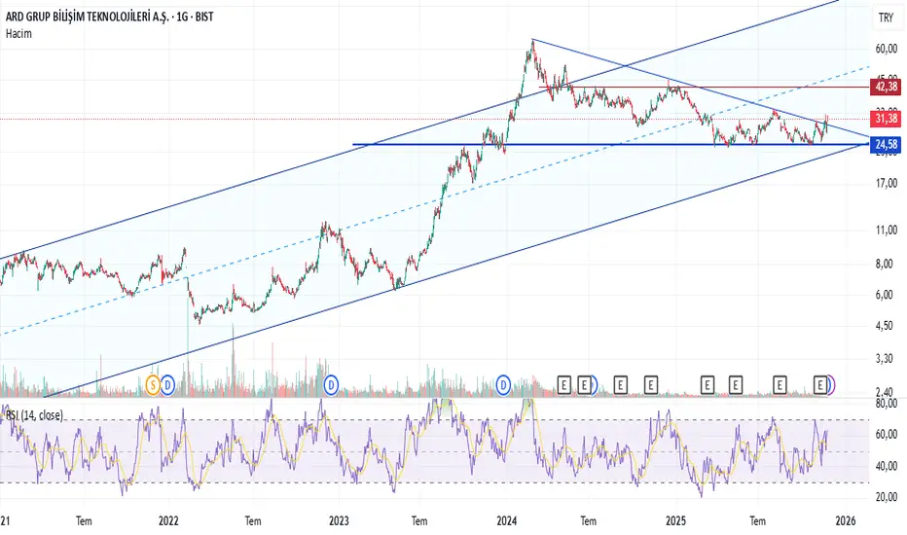Open the first E earnings marker after 2024

[564, 384]
